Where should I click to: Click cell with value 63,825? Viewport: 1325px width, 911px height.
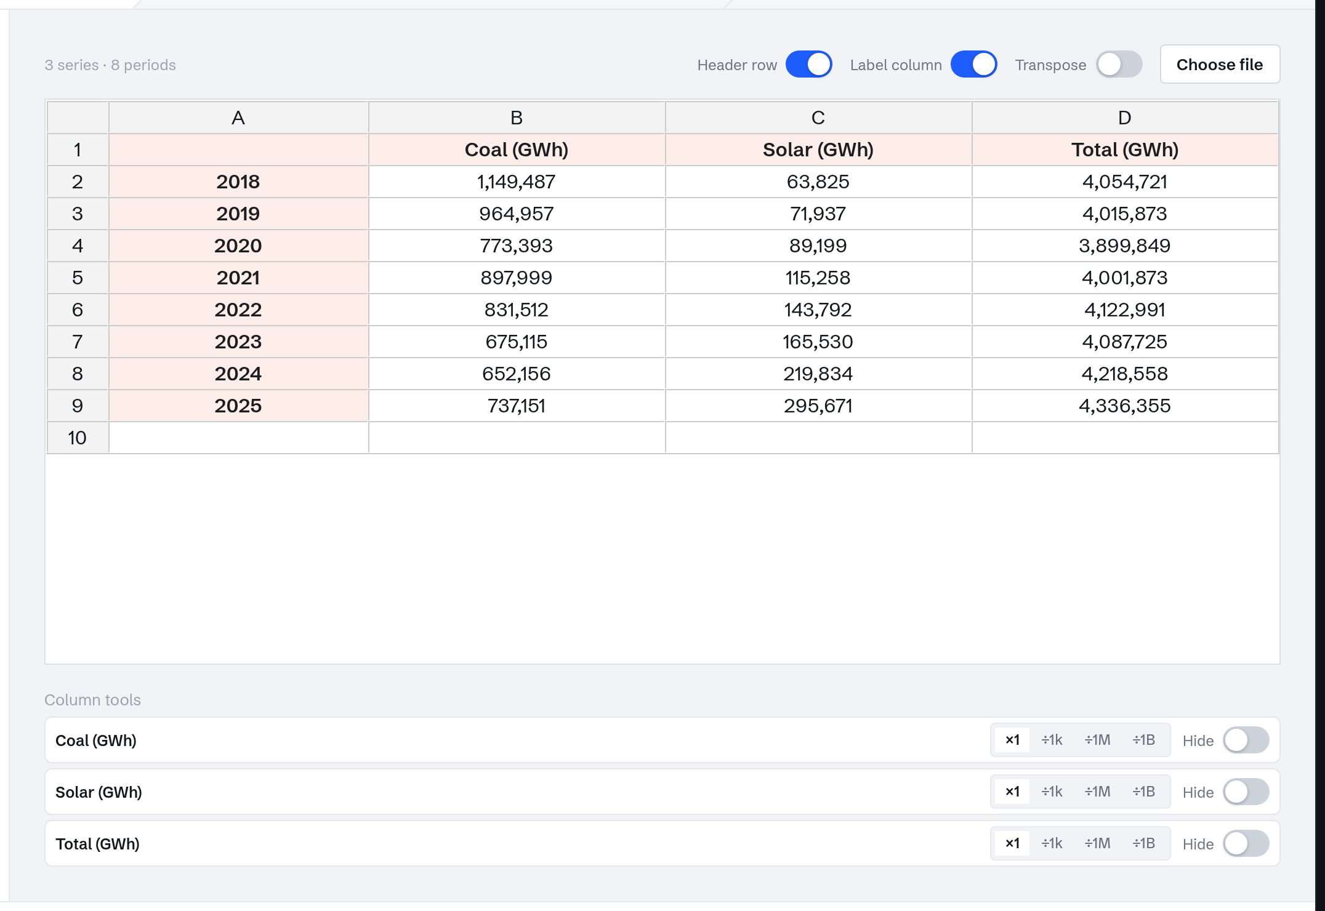click(x=818, y=182)
